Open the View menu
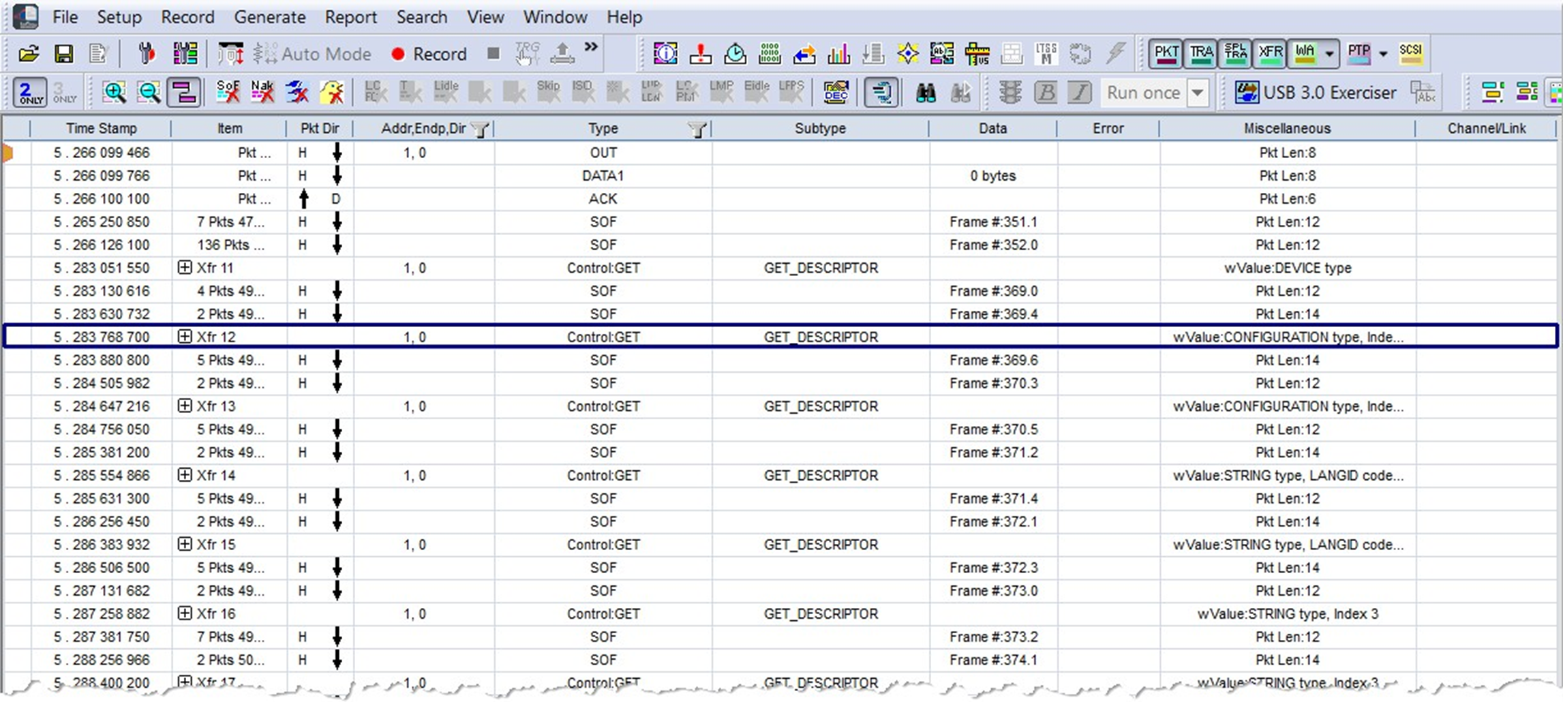1563x702 pixels. (x=485, y=17)
